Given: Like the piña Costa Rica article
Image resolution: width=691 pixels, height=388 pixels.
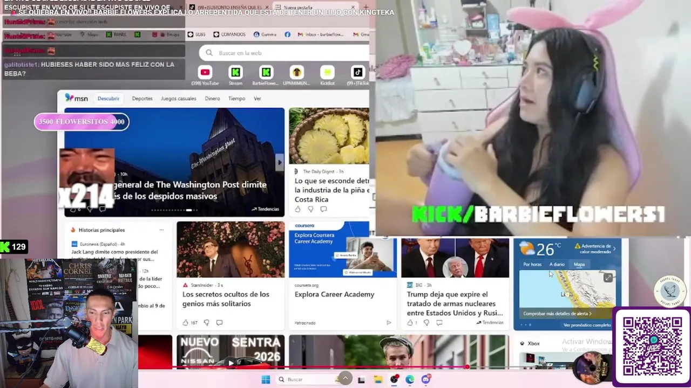Looking at the screenshot, I should point(297,209).
